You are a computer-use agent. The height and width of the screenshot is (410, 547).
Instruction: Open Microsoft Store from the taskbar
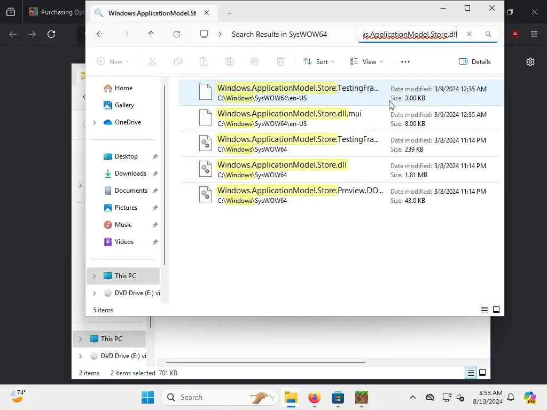[338, 397]
